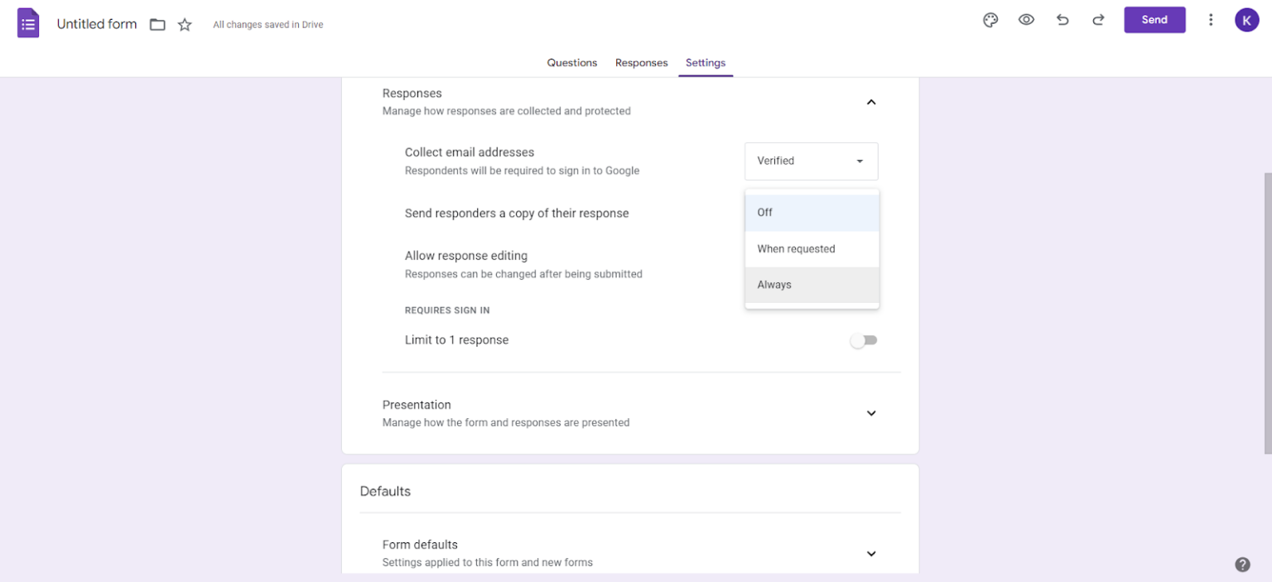
Task: Click the Redo arrow icon
Action: 1098,20
